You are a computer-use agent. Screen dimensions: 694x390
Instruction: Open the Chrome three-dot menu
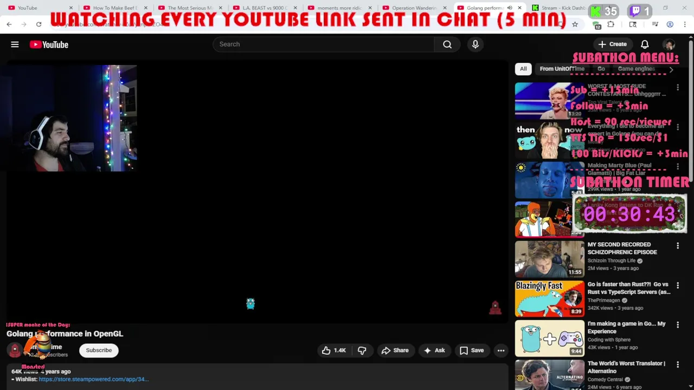pyautogui.click(x=685, y=24)
